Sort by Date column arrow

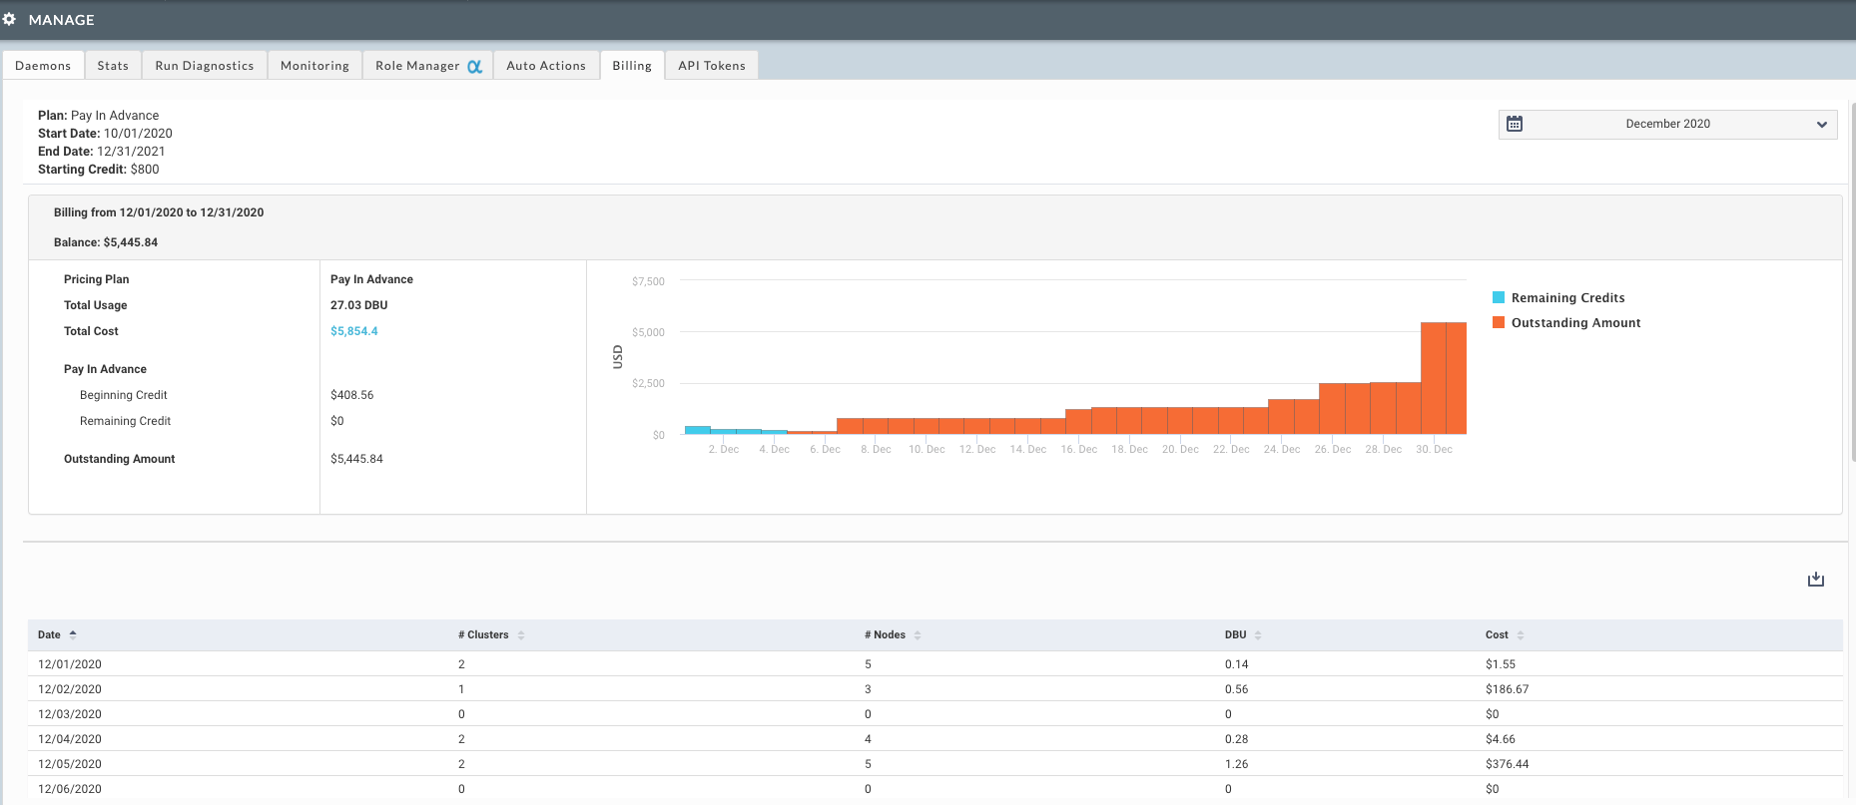[x=73, y=634]
